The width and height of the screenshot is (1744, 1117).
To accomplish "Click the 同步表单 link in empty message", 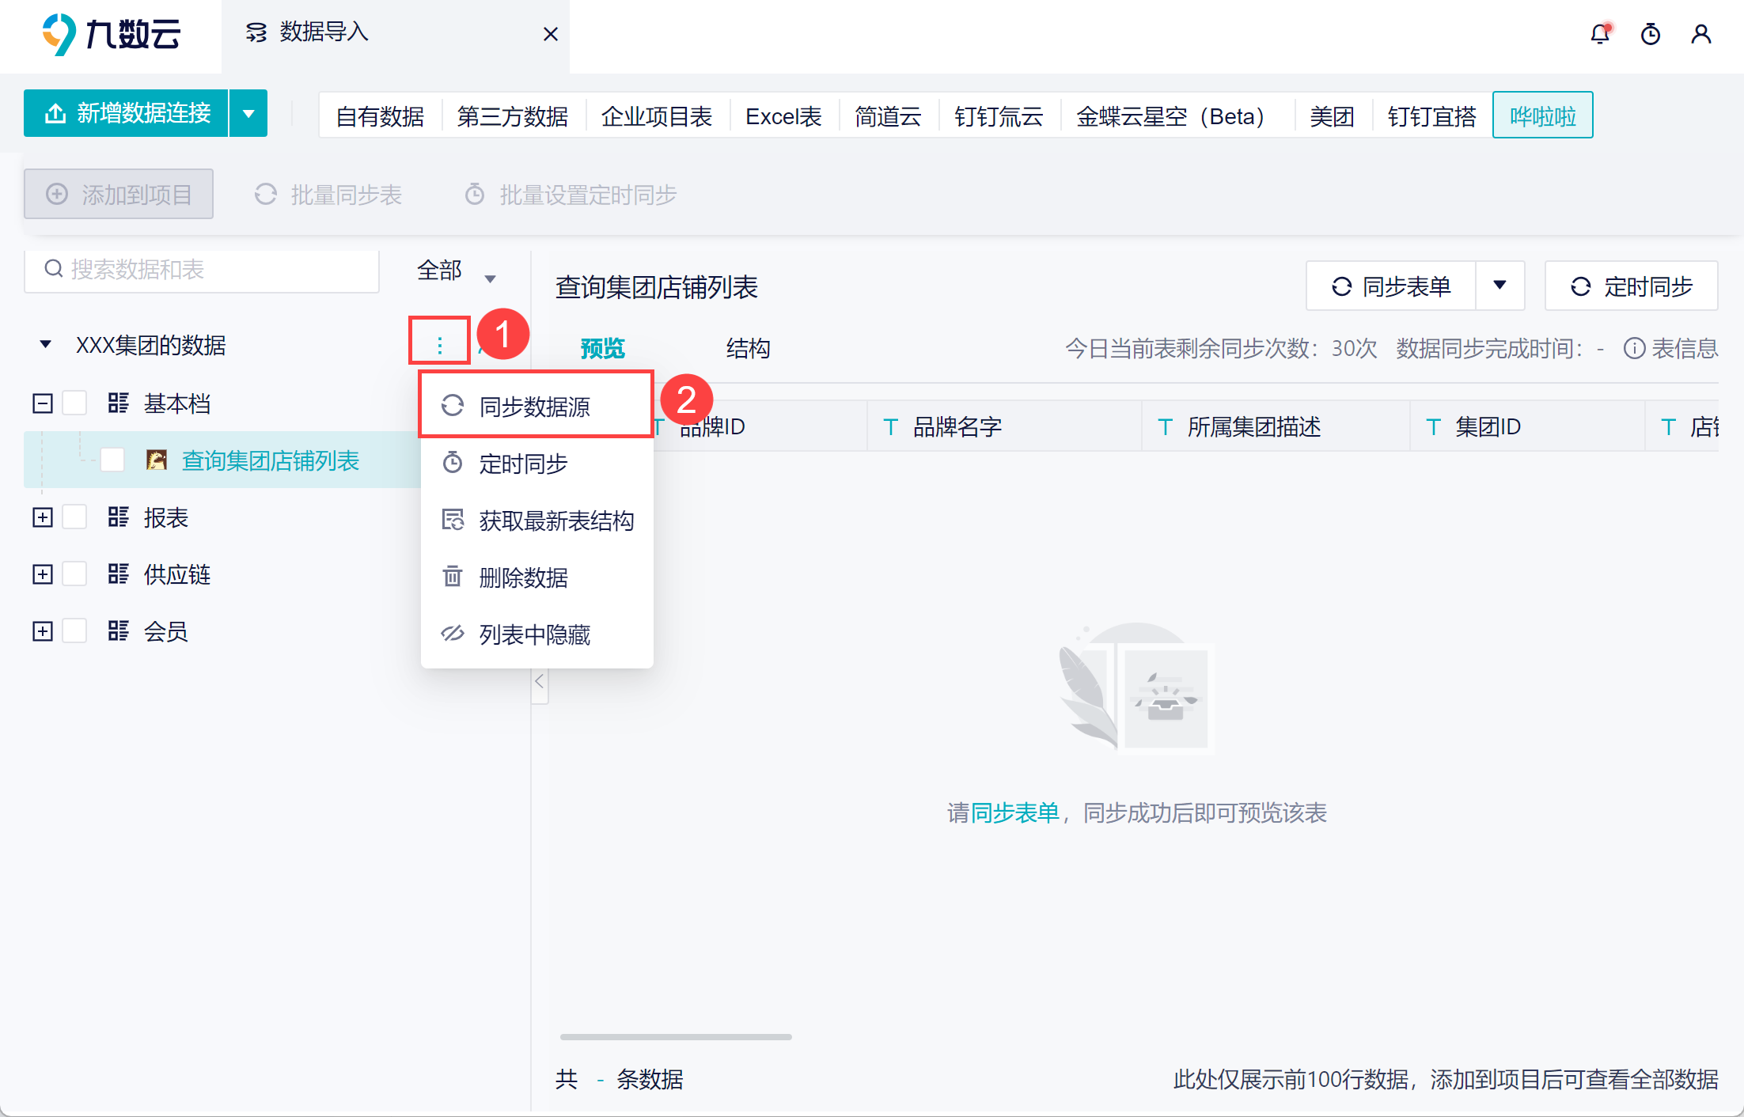I will click(x=1014, y=812).
